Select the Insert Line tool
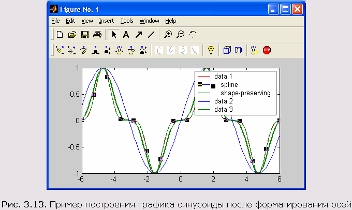Screen dimensions: 352x210 [x=151, y=35]
